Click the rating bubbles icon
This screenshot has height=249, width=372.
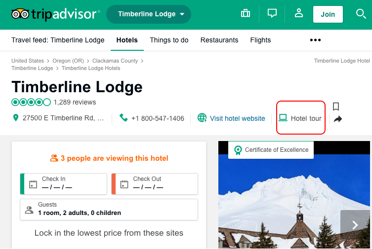[x=31, y=102]
